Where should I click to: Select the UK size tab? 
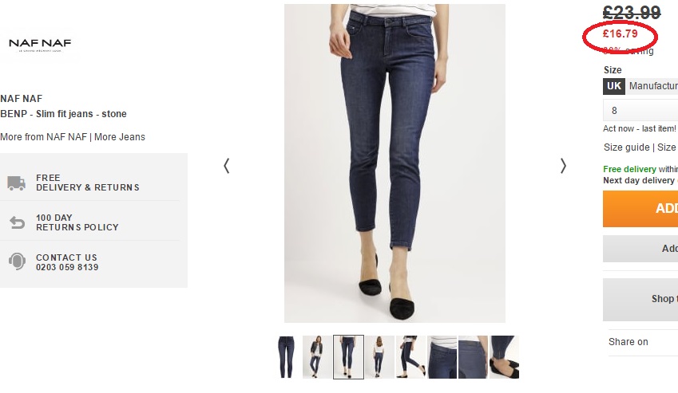click(613, 86)
